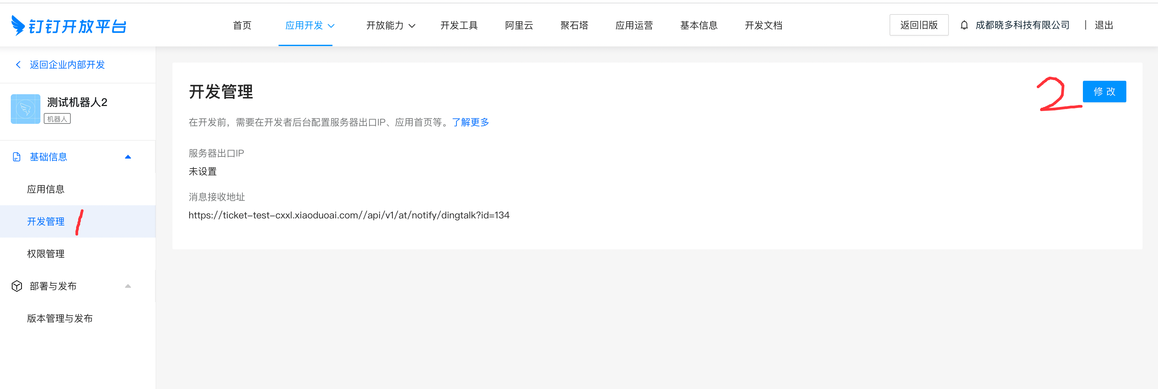
Task: Click the message receive URL text
Action: click(349, 215)
